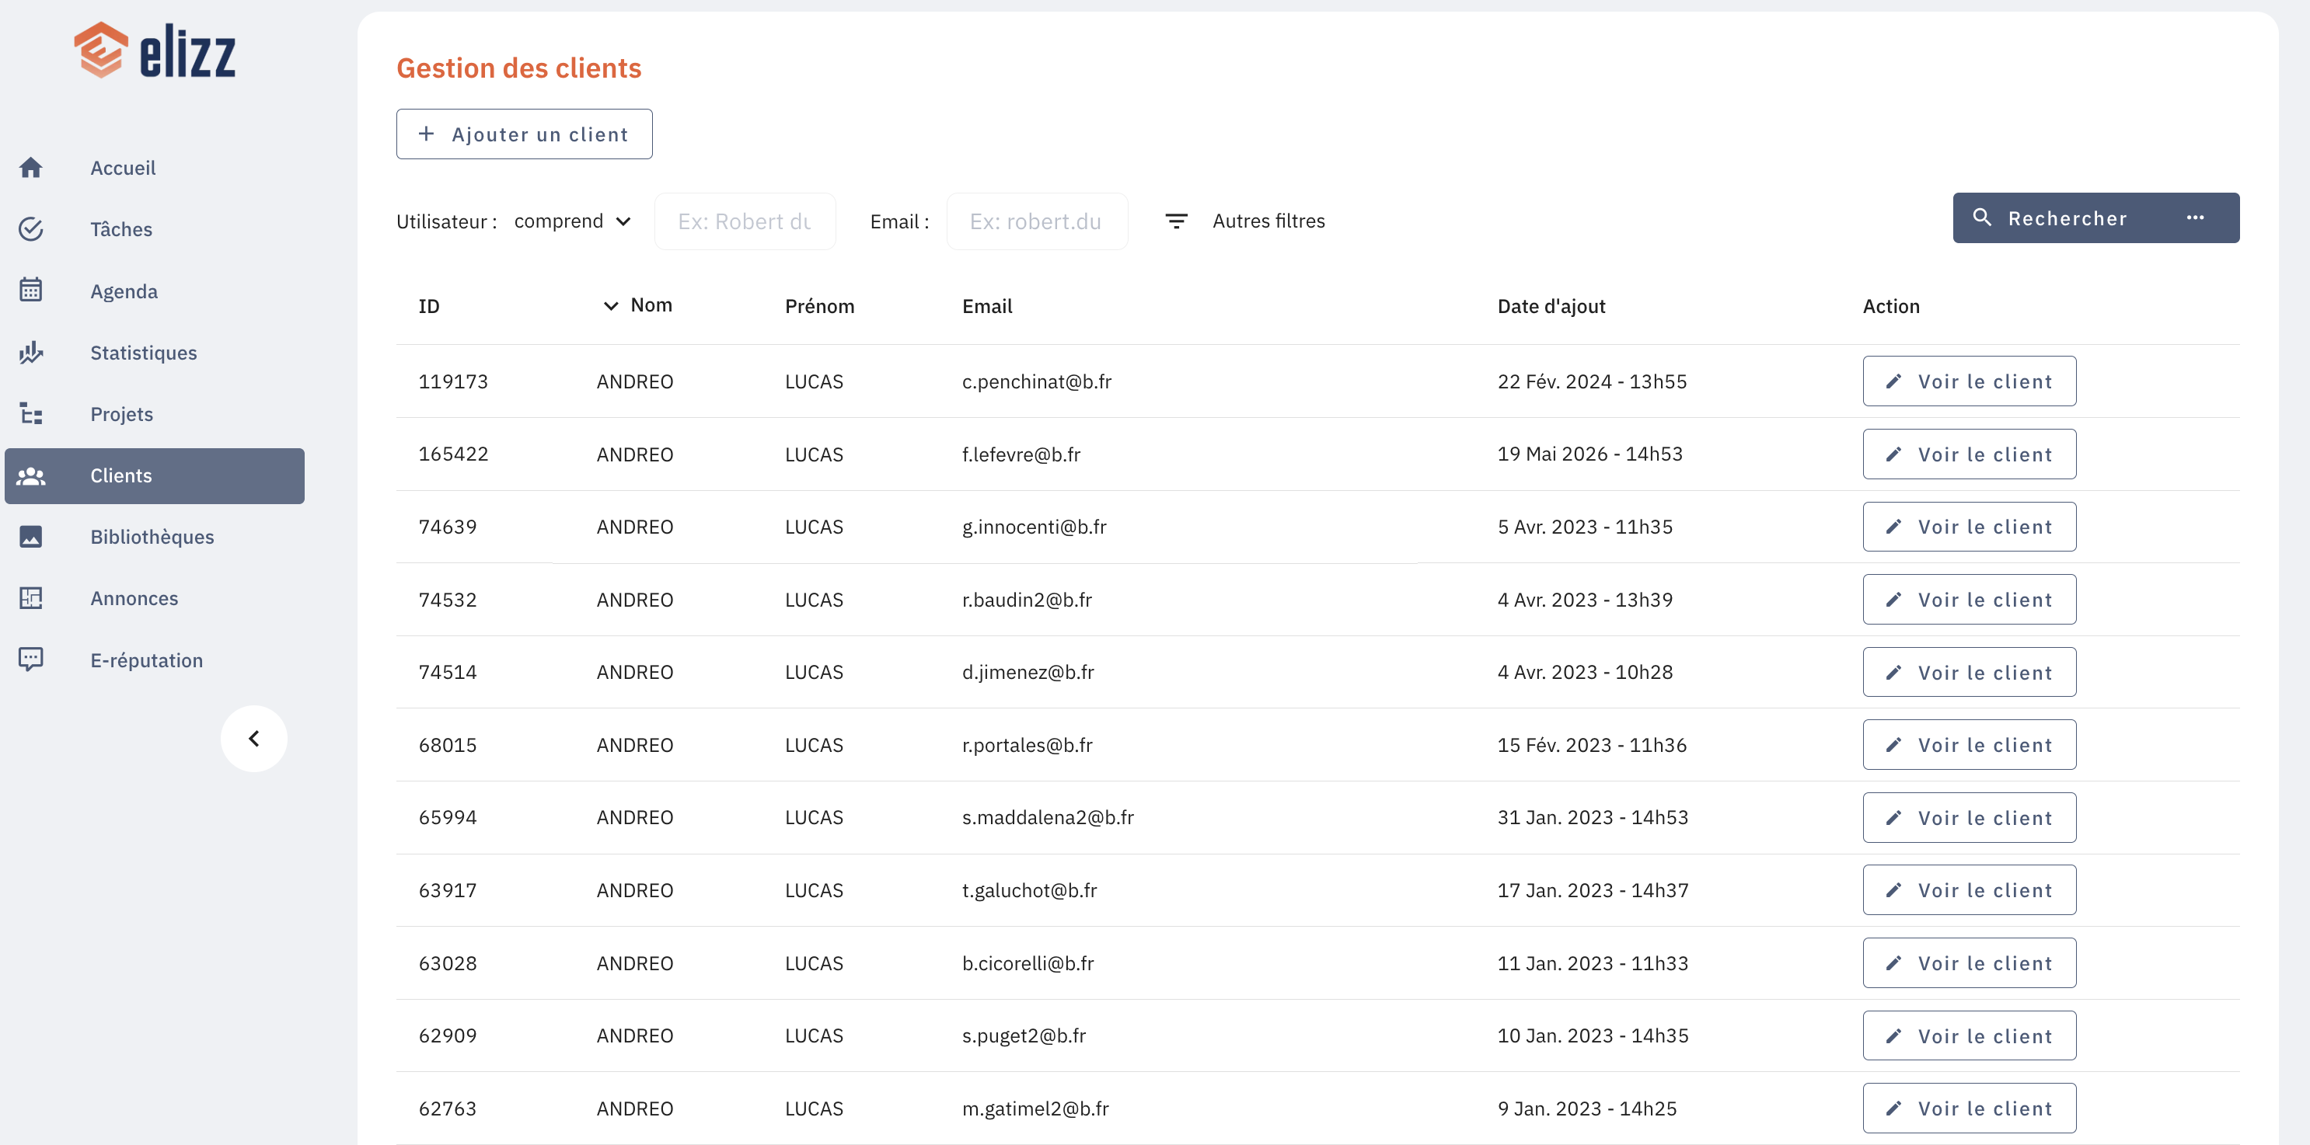Click ID 74532 cell
The width and height of the screenshot is (2310, 1145).
448,600
